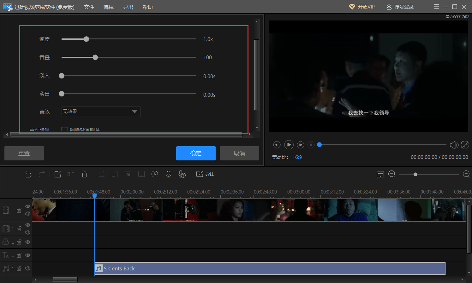Zoom in timeline with plus magnifier
The width and height of the screenshot is (472, 283).
pyautogui.click(x=466, y=174)
